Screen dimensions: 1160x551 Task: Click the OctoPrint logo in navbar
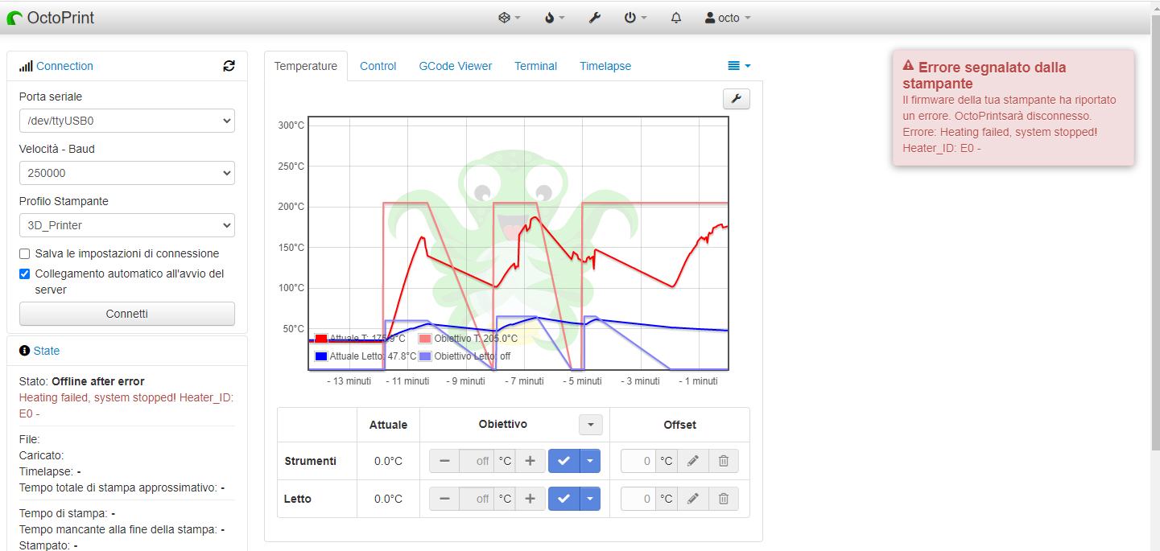tap(51, 18)
